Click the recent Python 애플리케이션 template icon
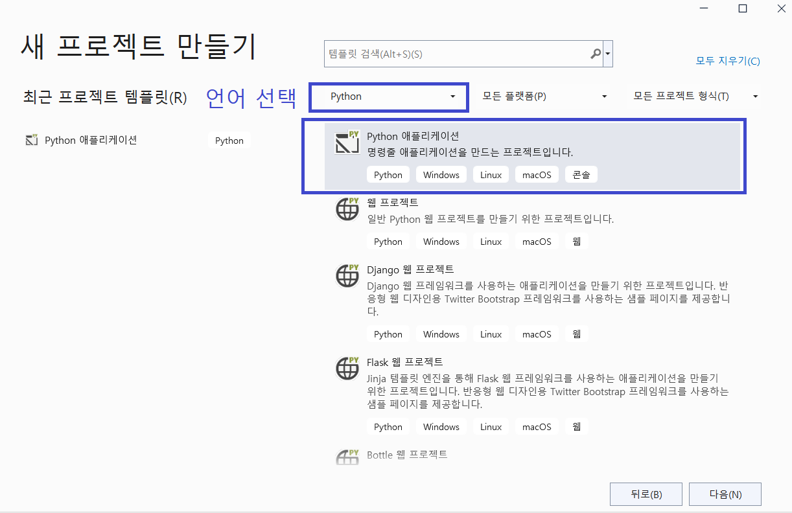The width and height of the screenshot is (792, 513). pos(31,140)
